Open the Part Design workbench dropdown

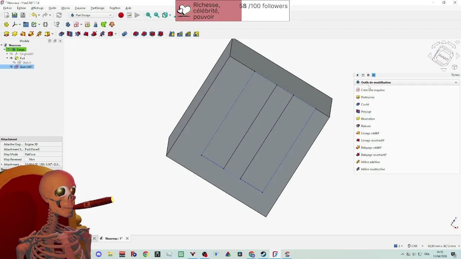pyautogui.click(x=91, y=15)
